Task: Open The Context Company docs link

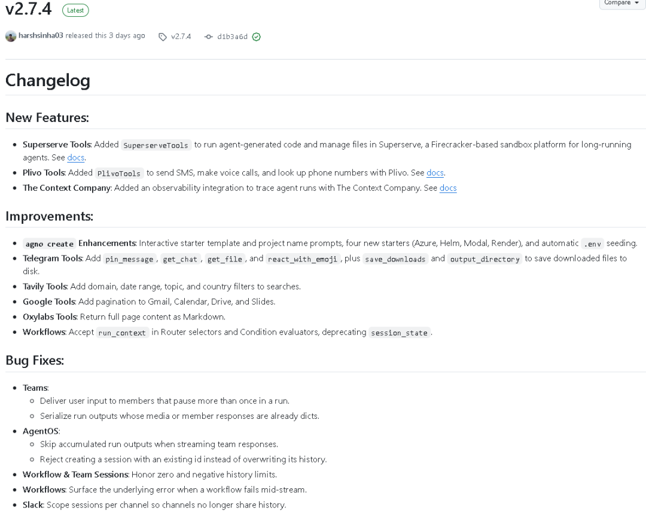Action: coord(448,188)
